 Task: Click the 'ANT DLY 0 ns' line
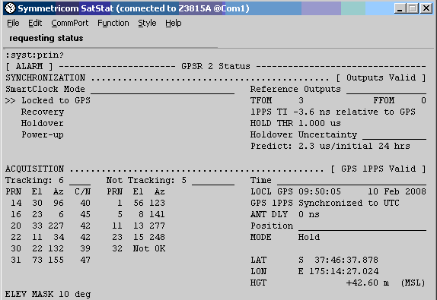285,214
